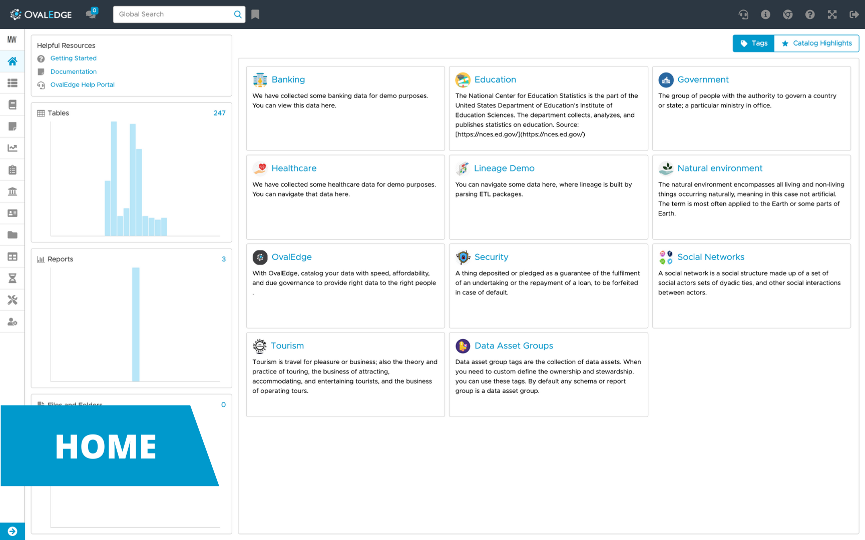865x540 pixels.
Task: Click the help question mark icon
Action: tap(810, 14)
